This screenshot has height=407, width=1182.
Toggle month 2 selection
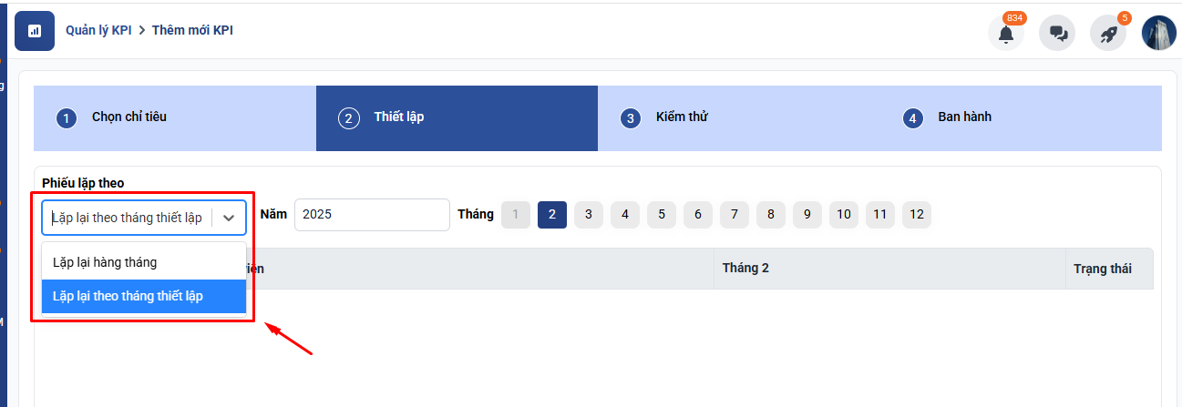[x=552, y=215]
